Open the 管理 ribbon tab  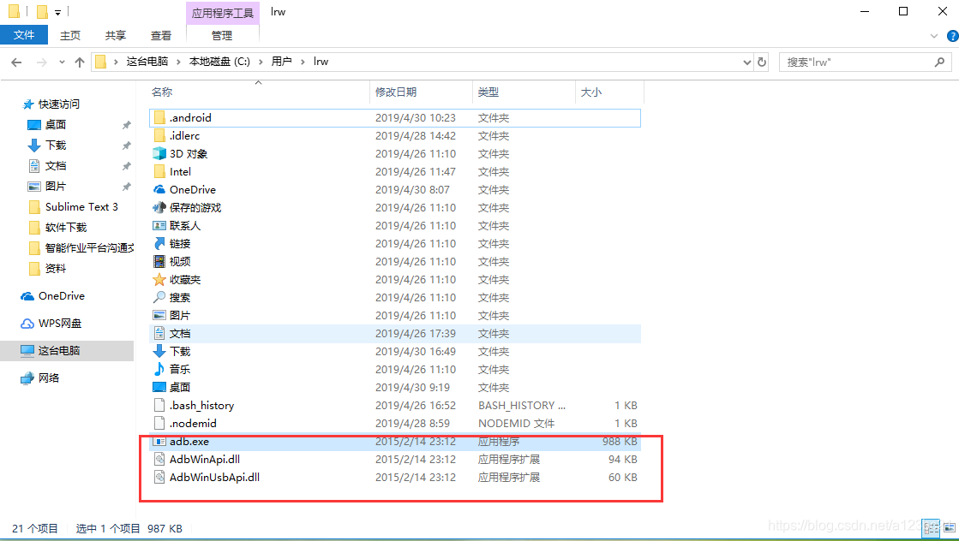(x=222, y=35)
